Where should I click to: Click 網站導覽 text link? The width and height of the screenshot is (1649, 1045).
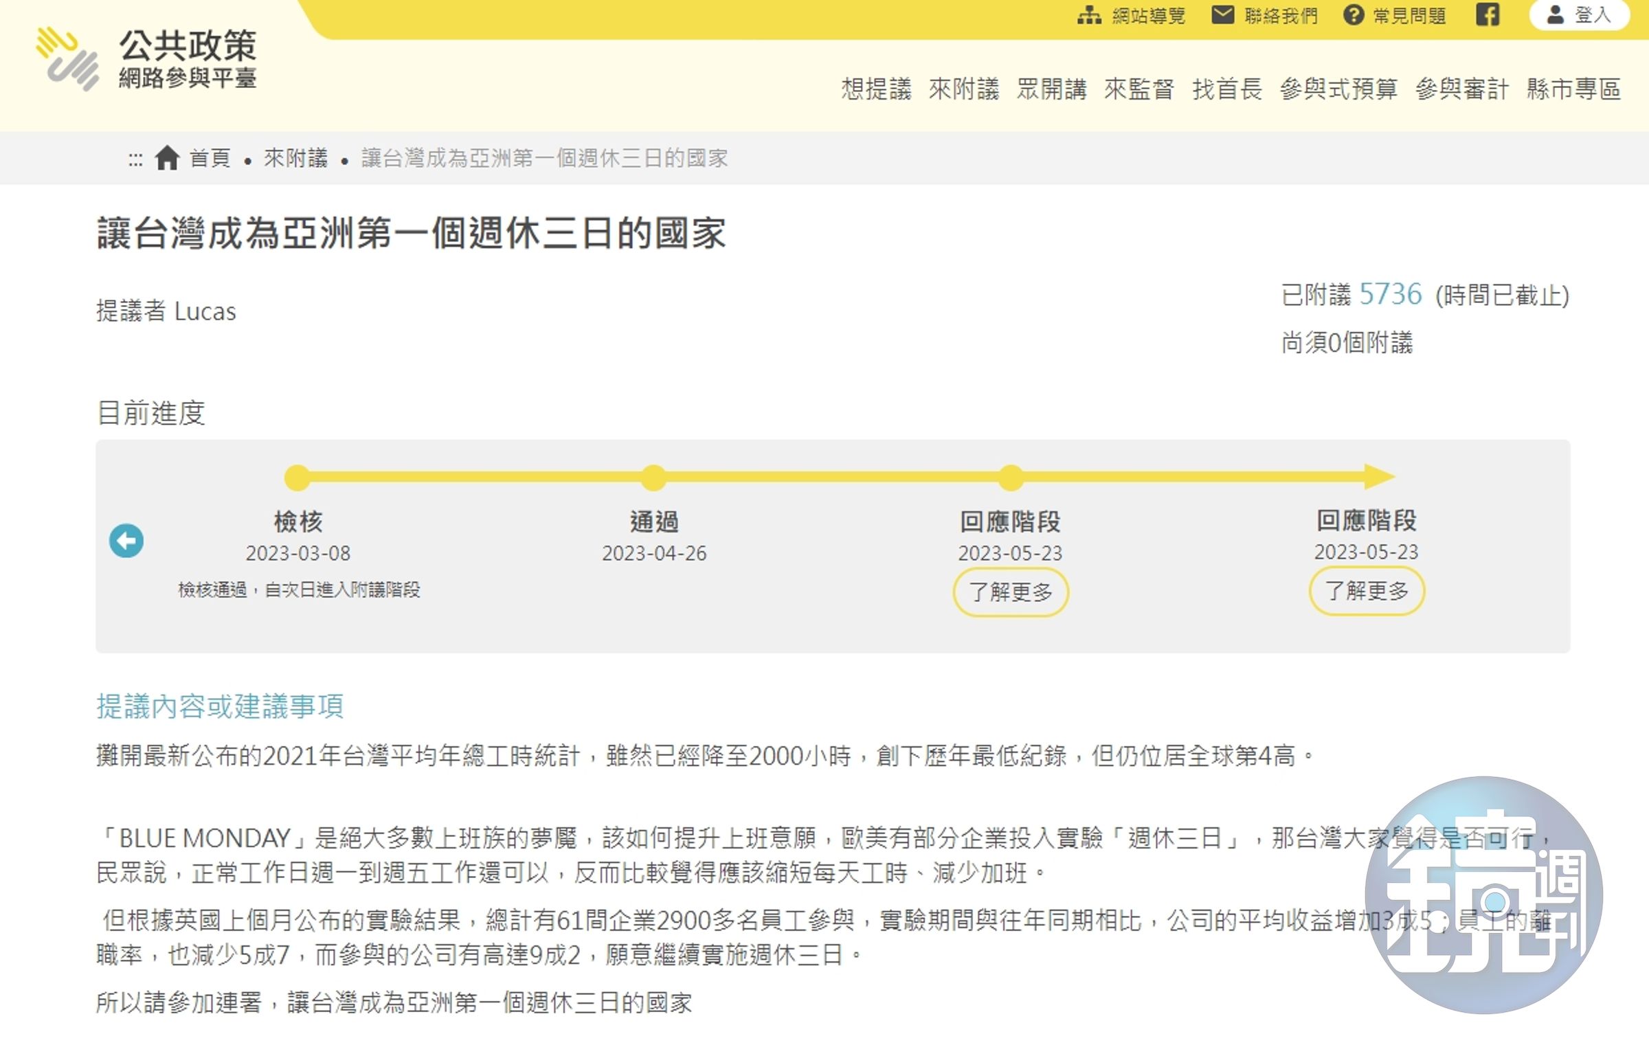pyautogui.click(x=1149, y=15)
